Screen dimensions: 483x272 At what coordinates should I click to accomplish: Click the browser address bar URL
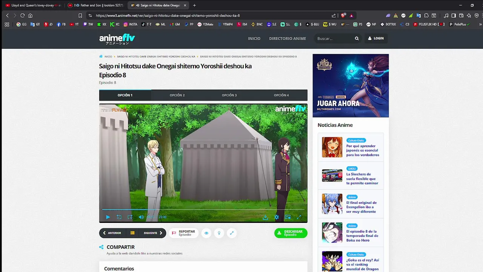(168, 15)
